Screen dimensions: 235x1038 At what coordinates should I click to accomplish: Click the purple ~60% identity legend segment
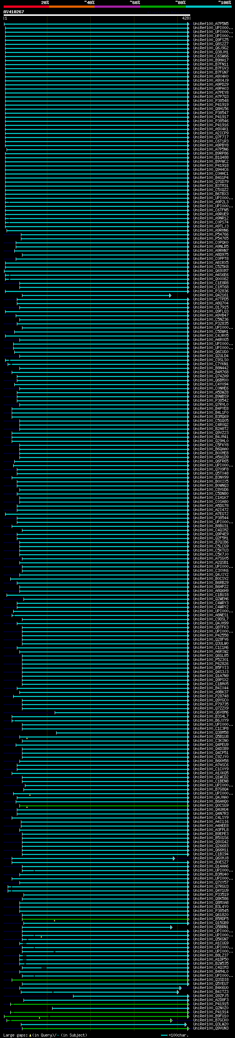point(117,7)
